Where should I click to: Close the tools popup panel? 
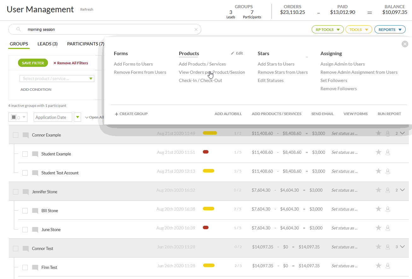click(x=405, y=44)
